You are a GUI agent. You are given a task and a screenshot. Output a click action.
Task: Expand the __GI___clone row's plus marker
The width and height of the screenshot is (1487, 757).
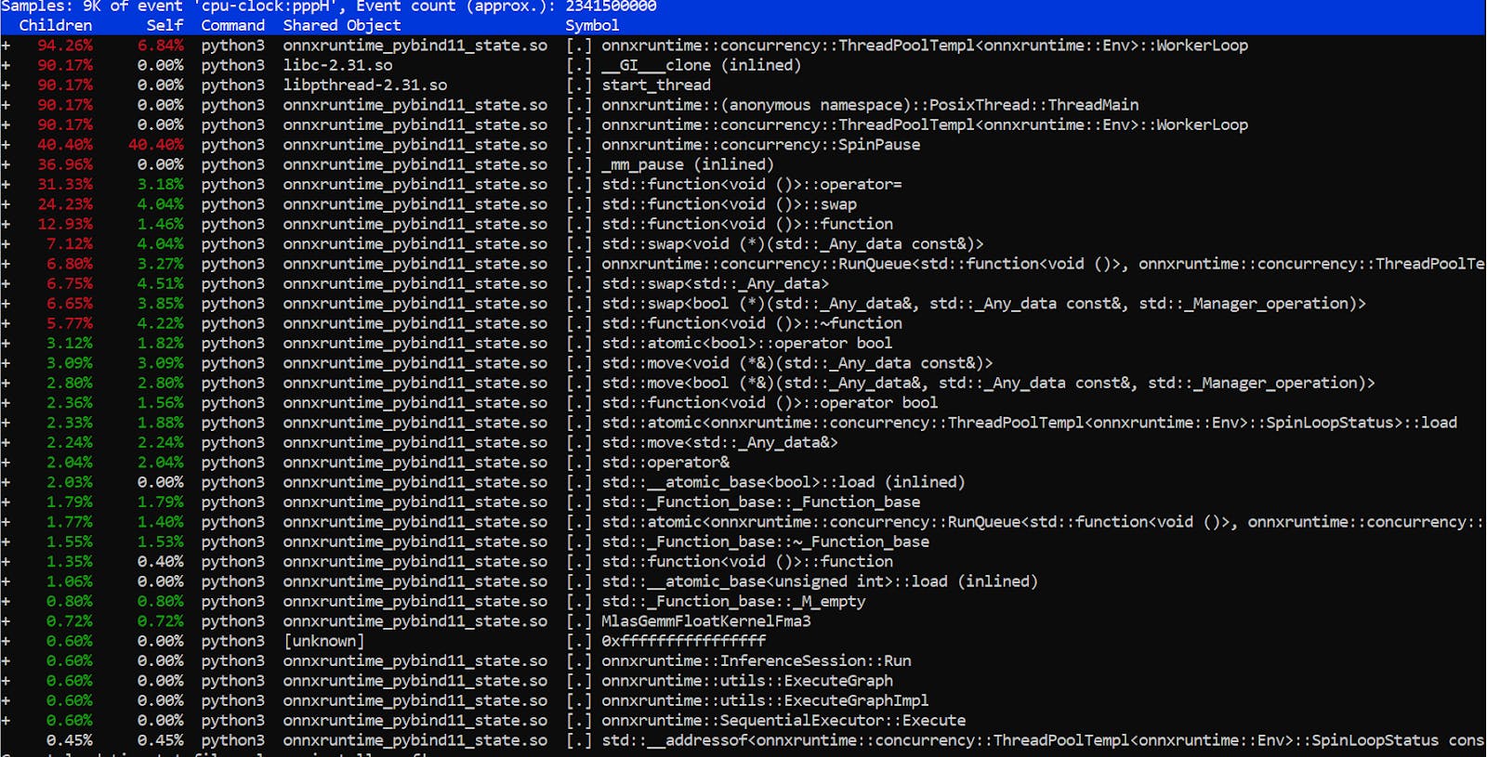(6, 65)
